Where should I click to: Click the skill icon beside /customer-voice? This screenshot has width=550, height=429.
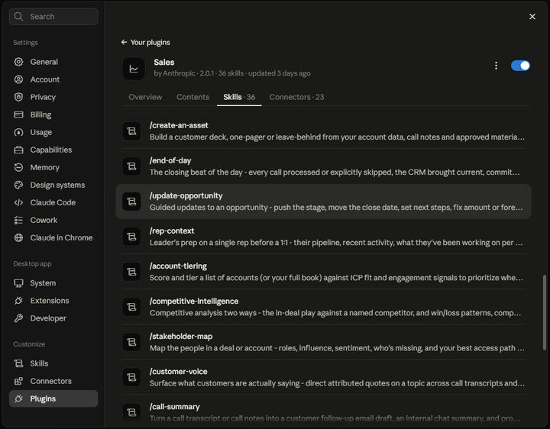tap(131, 377)
